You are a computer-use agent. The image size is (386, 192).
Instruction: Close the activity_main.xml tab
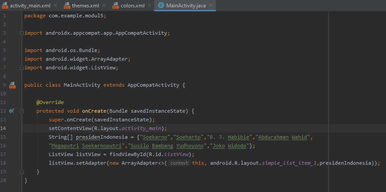tap(55, 5)
